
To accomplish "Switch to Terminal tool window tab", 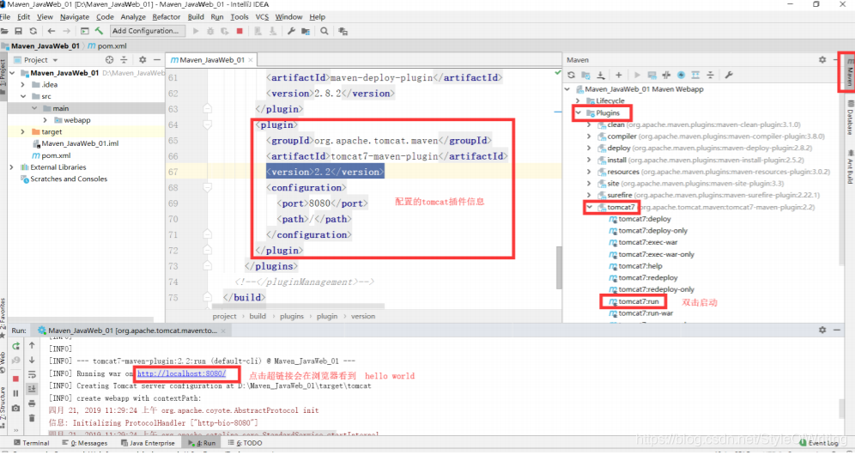I will click(x=31, y=443).
